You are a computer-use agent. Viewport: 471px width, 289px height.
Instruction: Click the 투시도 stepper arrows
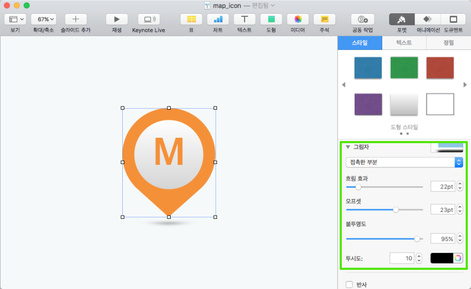coord(419,258)
